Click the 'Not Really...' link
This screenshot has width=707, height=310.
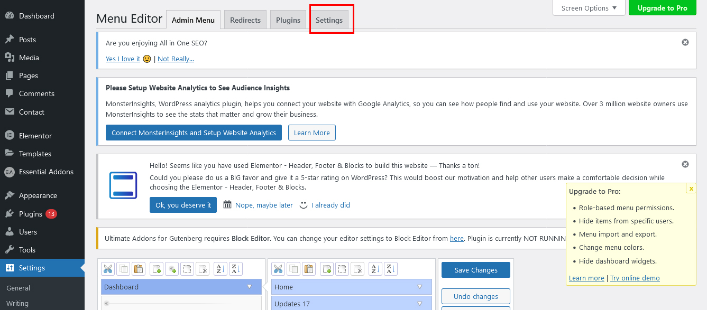pyautogui.click(x=176, y=59)
